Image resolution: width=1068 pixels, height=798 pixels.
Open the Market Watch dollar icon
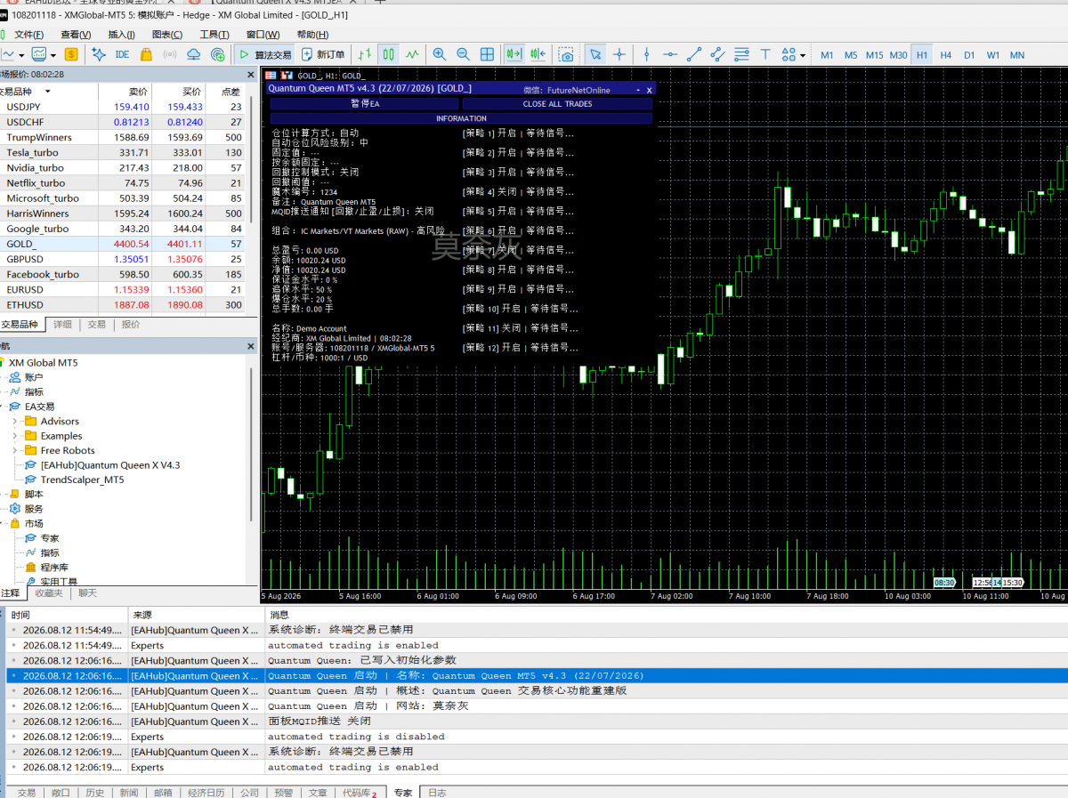pos(71,54)
